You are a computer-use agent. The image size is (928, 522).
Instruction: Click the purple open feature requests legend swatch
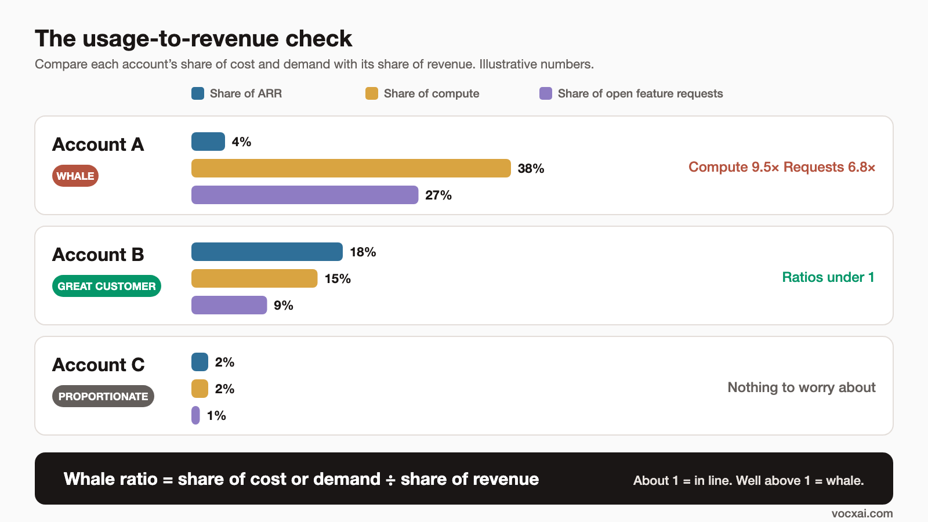(x=546, y=93)
